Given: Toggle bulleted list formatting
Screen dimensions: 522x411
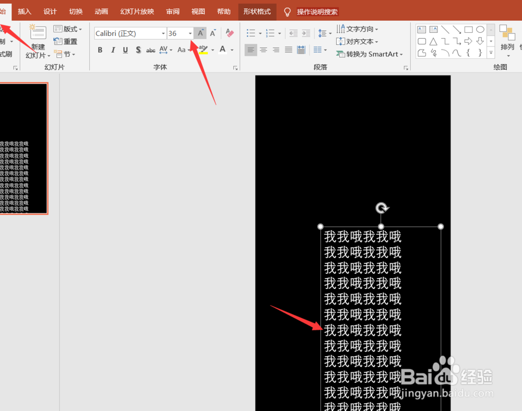Looking at the screenshot, I should tap(251, 32).
